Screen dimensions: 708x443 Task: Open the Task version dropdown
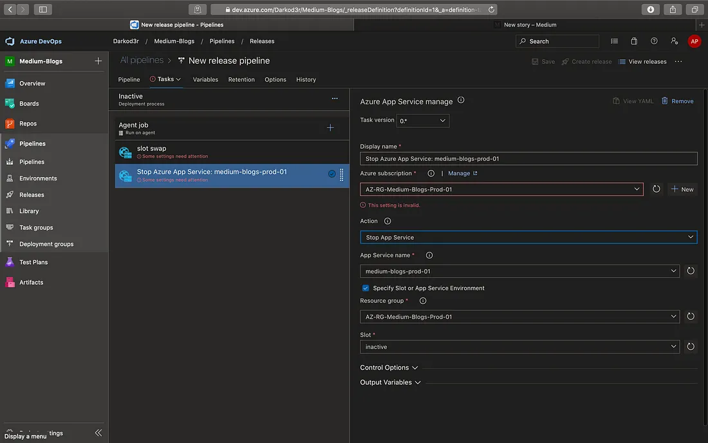[423, 120]
